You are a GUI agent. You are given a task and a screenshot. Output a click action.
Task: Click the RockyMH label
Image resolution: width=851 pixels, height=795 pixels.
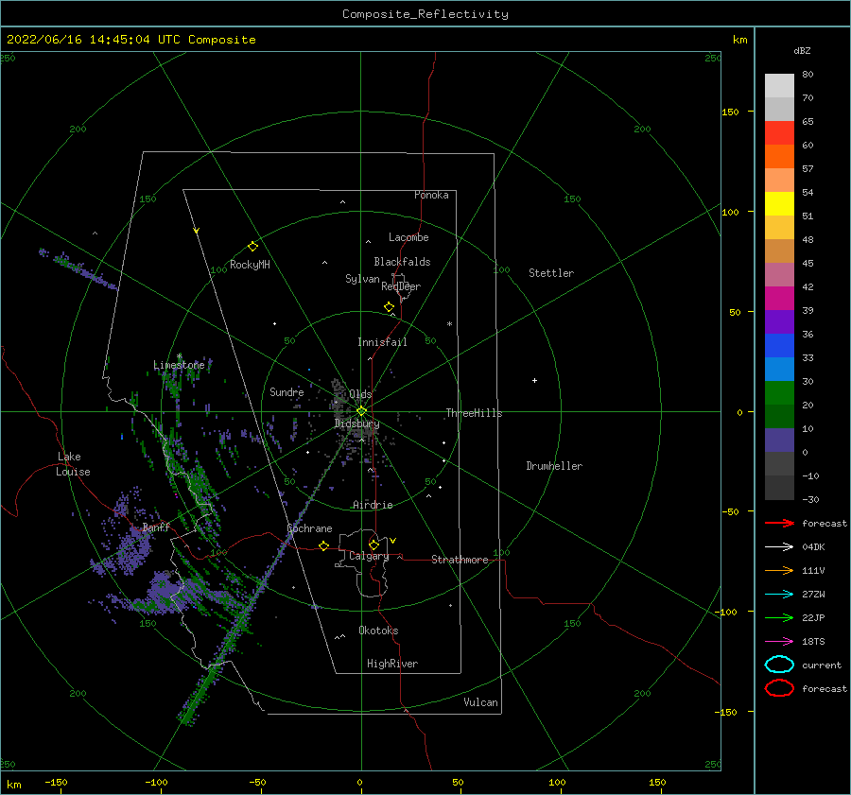[x=250, y=265]
